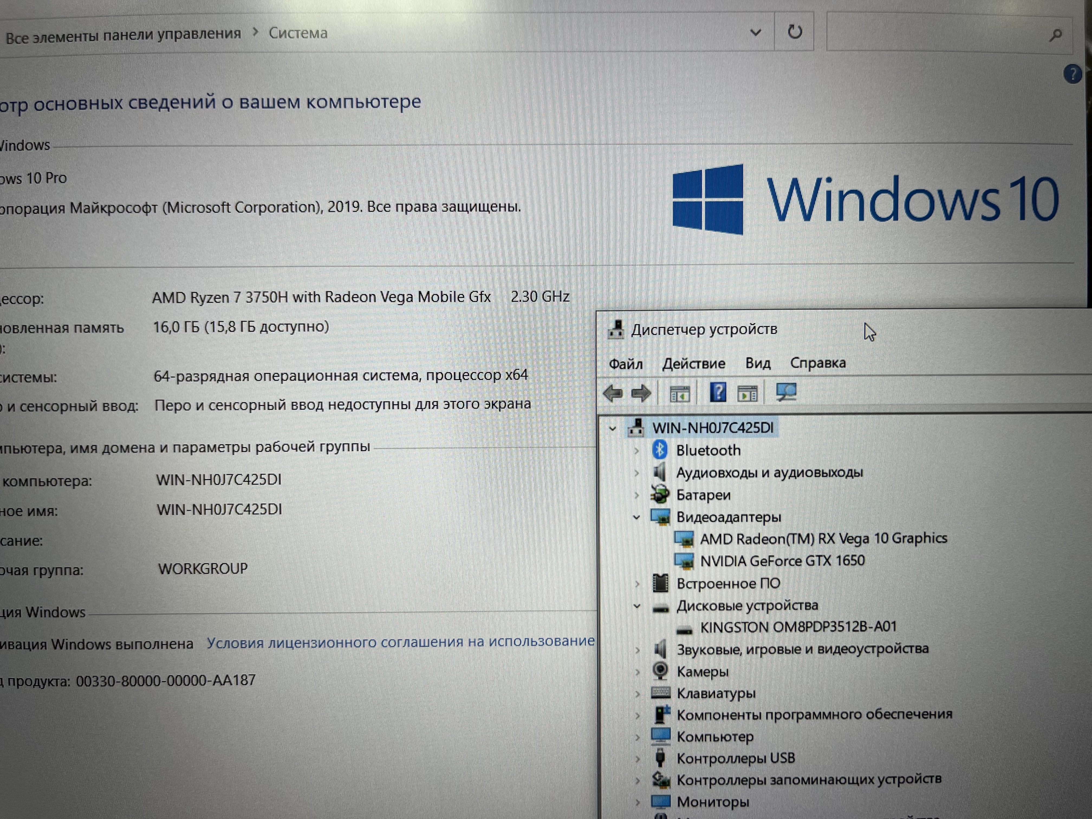The height and width of the screenshot is (819, 1092).
Task: Open the Справка menu
Action: 818,363
